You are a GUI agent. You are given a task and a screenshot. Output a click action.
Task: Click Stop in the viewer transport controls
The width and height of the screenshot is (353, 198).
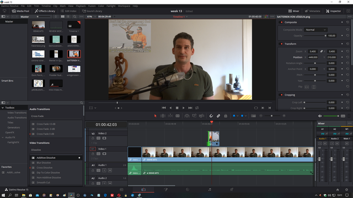[x=177, y=108]
